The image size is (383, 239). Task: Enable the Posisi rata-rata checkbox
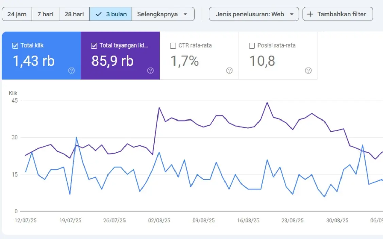coord(252,46)
